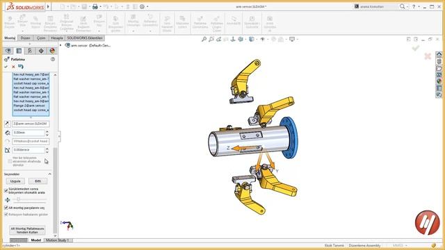The width and height of the screenshot is (445, 250).
Task: Open the search dropdown arrow next to the magnifier
Action: click(x=407, y=6)
